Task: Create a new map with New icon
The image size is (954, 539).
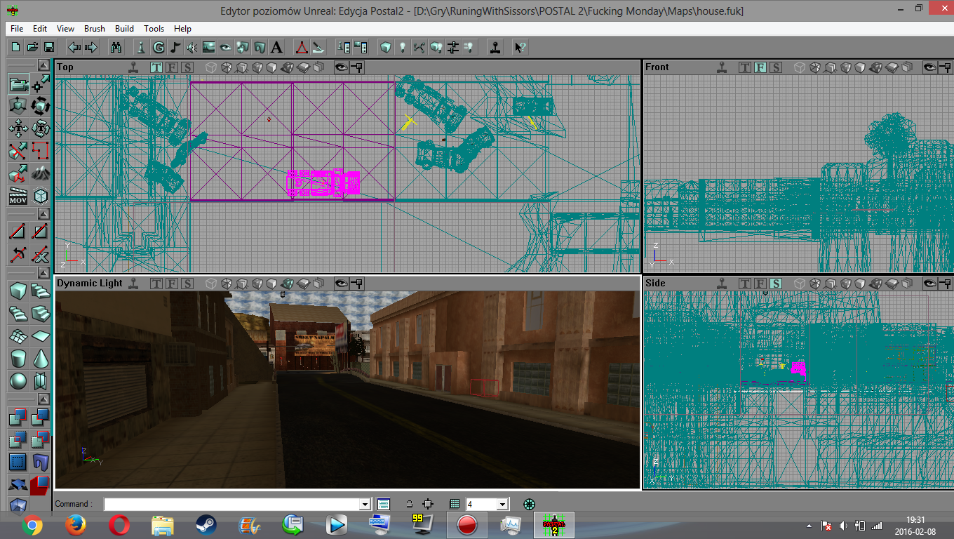Action: pos(15,47)
